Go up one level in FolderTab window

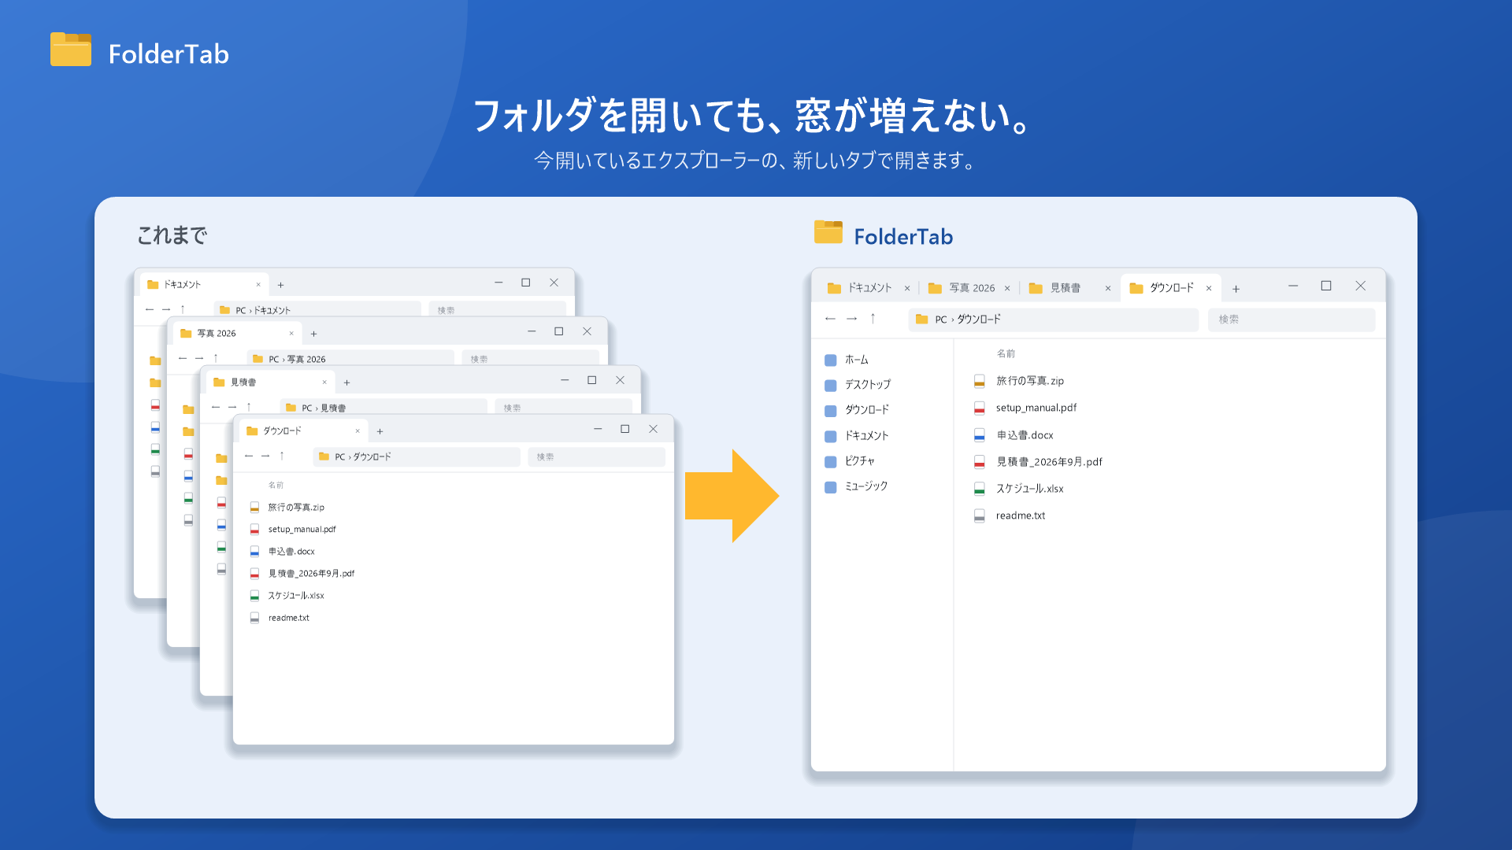point(873,319)
